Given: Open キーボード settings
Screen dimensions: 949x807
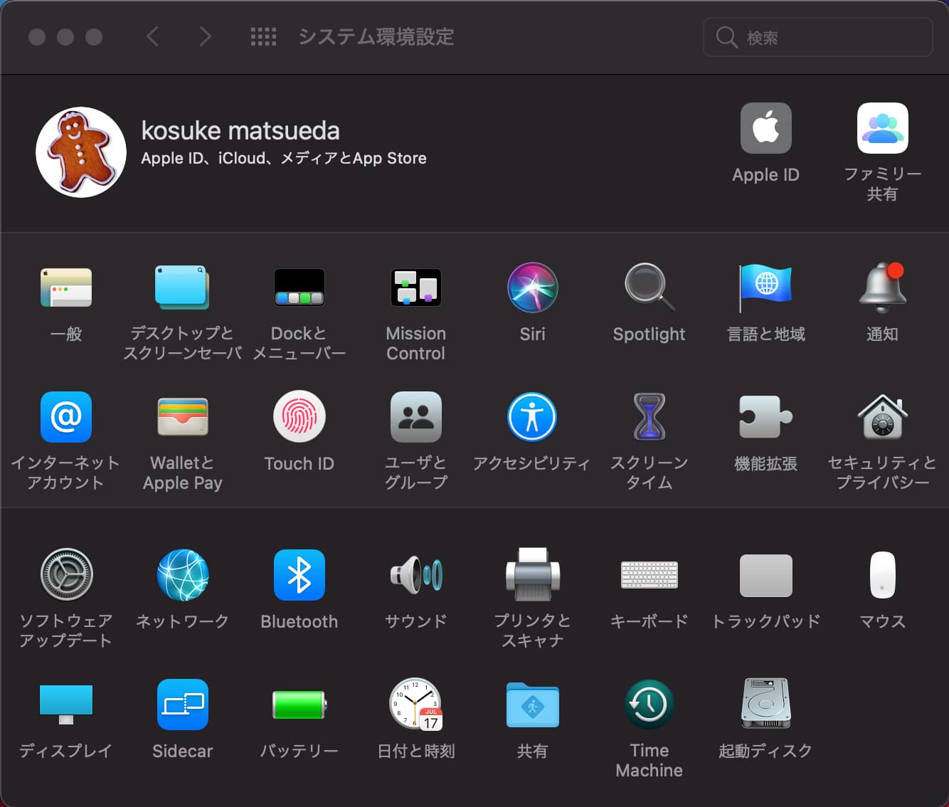Looking at the screenshot, I should tap(649, 575).
